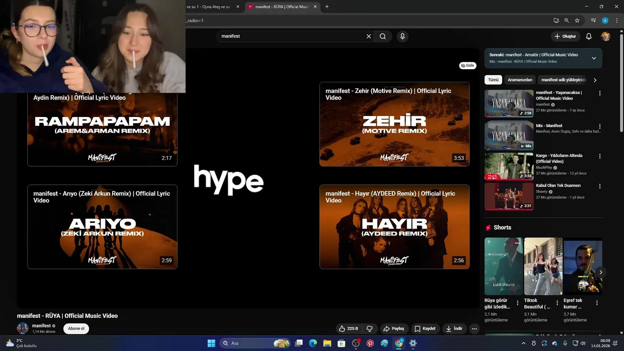The image size is (624, 351).
Task: Open File Explorer from taskbar
Action: [327, 343]
